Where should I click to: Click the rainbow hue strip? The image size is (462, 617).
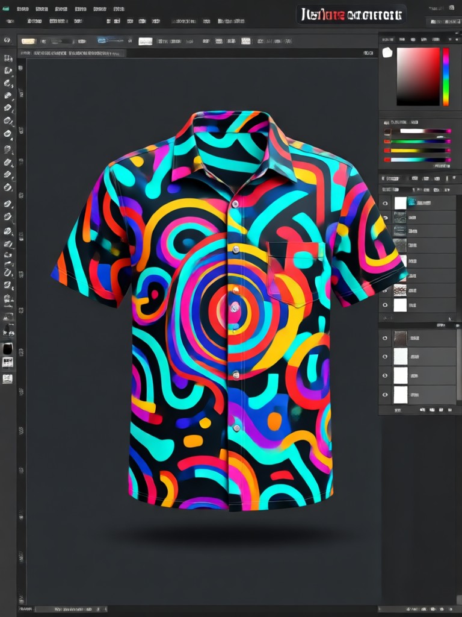click(446, 77)
